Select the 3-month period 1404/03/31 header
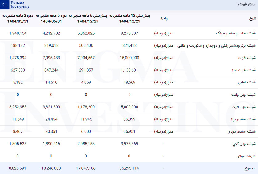258x174 pixels. [18, 18]
